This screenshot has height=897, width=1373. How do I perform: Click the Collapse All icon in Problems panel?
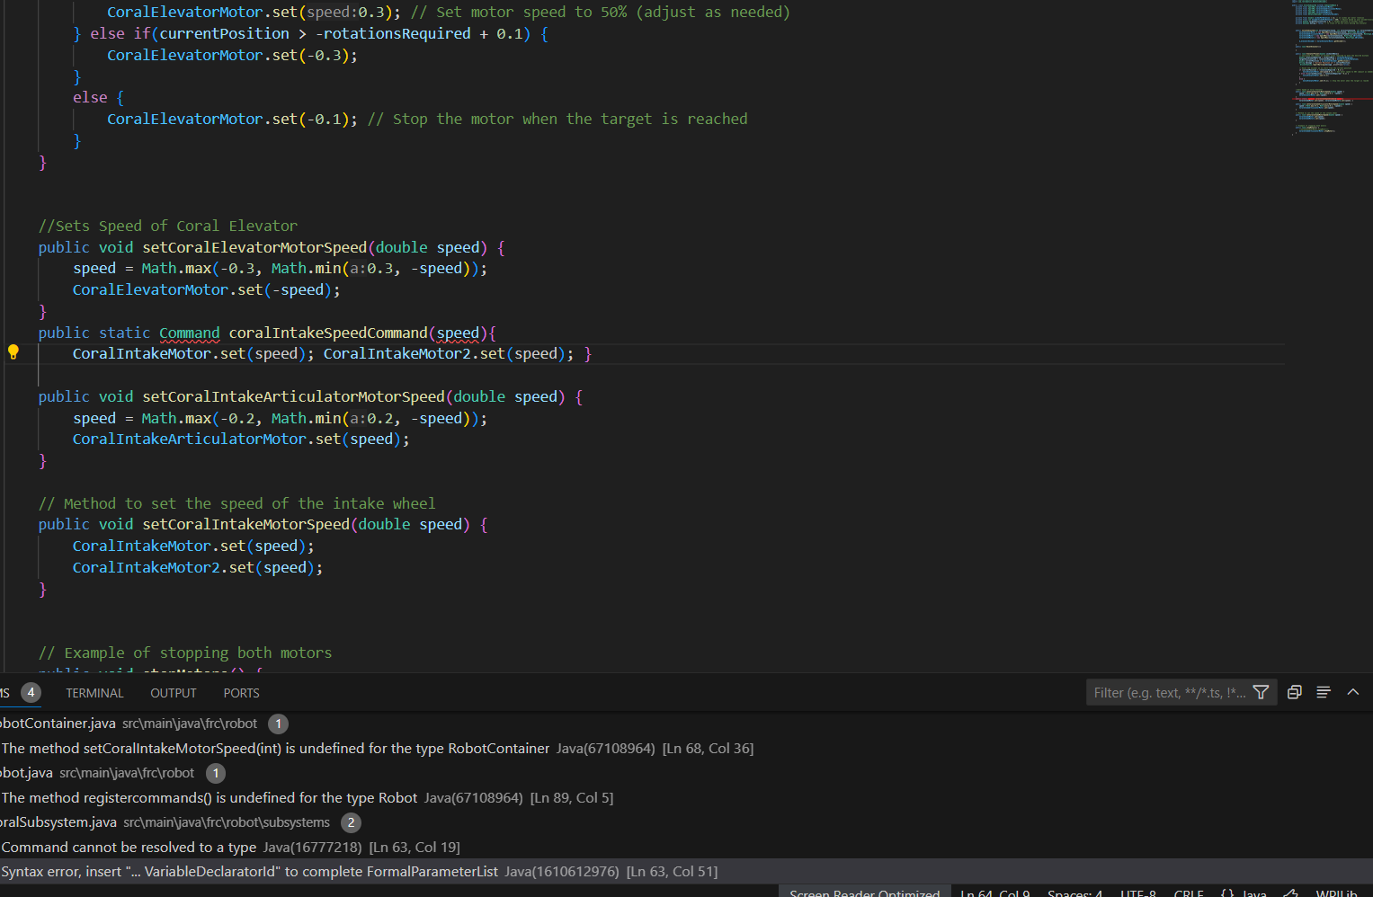1323,692
